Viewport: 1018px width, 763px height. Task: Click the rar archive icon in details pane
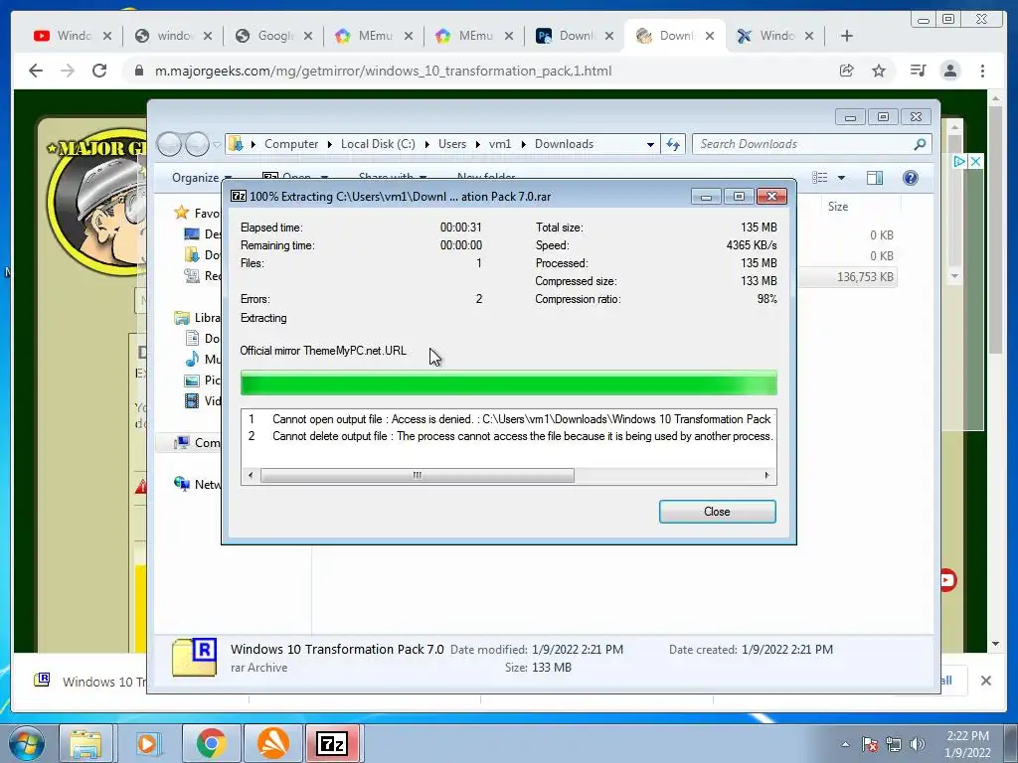click(194, 658)
